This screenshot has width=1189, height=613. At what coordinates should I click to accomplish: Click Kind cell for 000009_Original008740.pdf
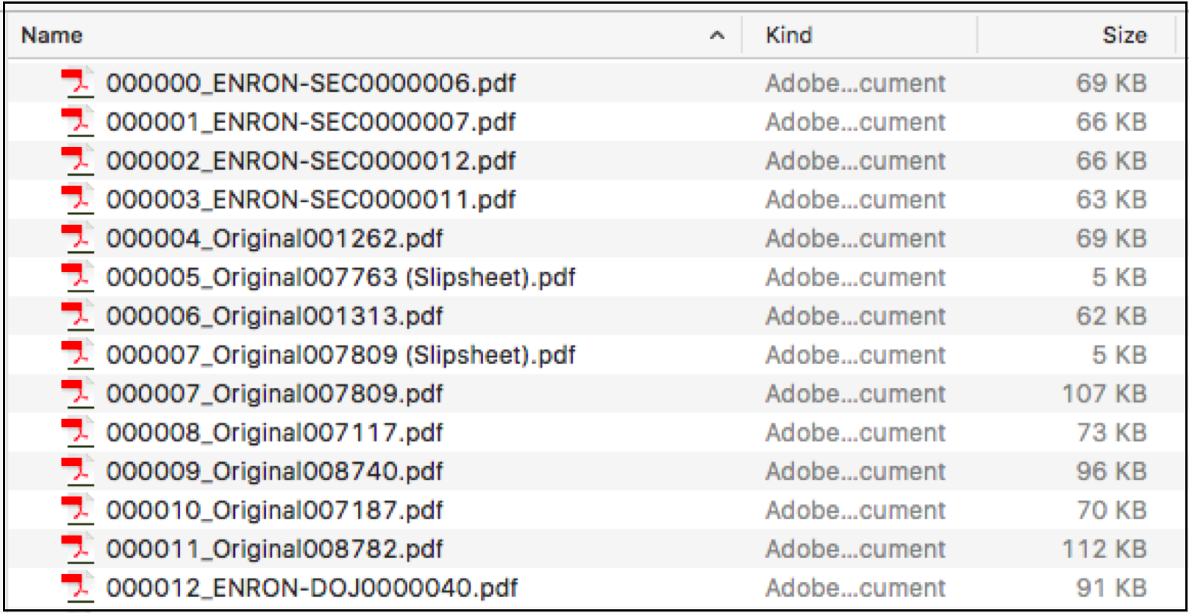click(x=855, y=471)
